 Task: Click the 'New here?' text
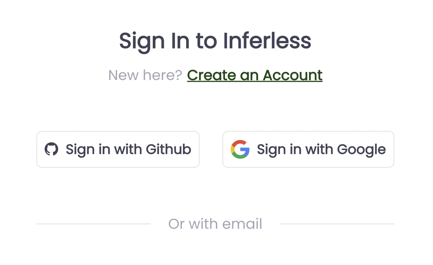pyautogui.click(x=145, y=75)
